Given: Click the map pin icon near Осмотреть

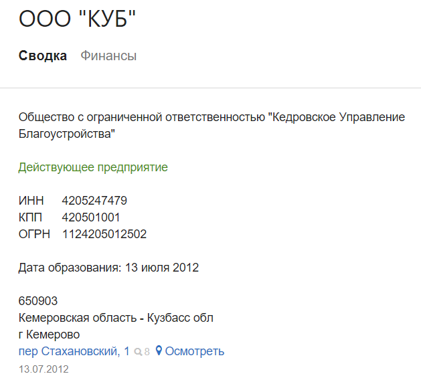Looking at the screenshot, I should pyautogui.click(x=159, y=351).
